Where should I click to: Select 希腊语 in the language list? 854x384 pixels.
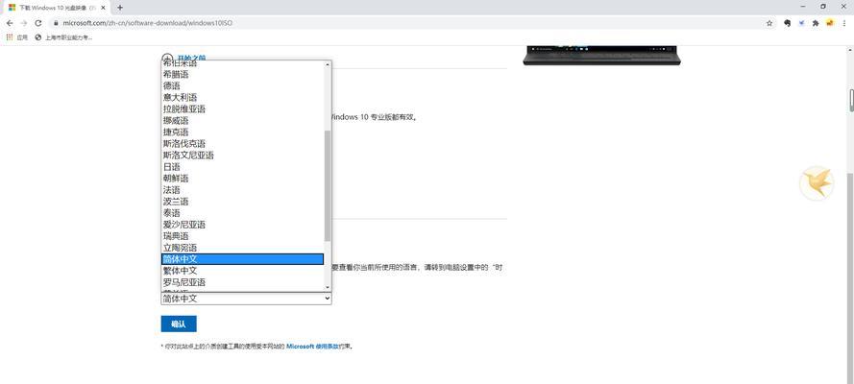tap(242, 75)
